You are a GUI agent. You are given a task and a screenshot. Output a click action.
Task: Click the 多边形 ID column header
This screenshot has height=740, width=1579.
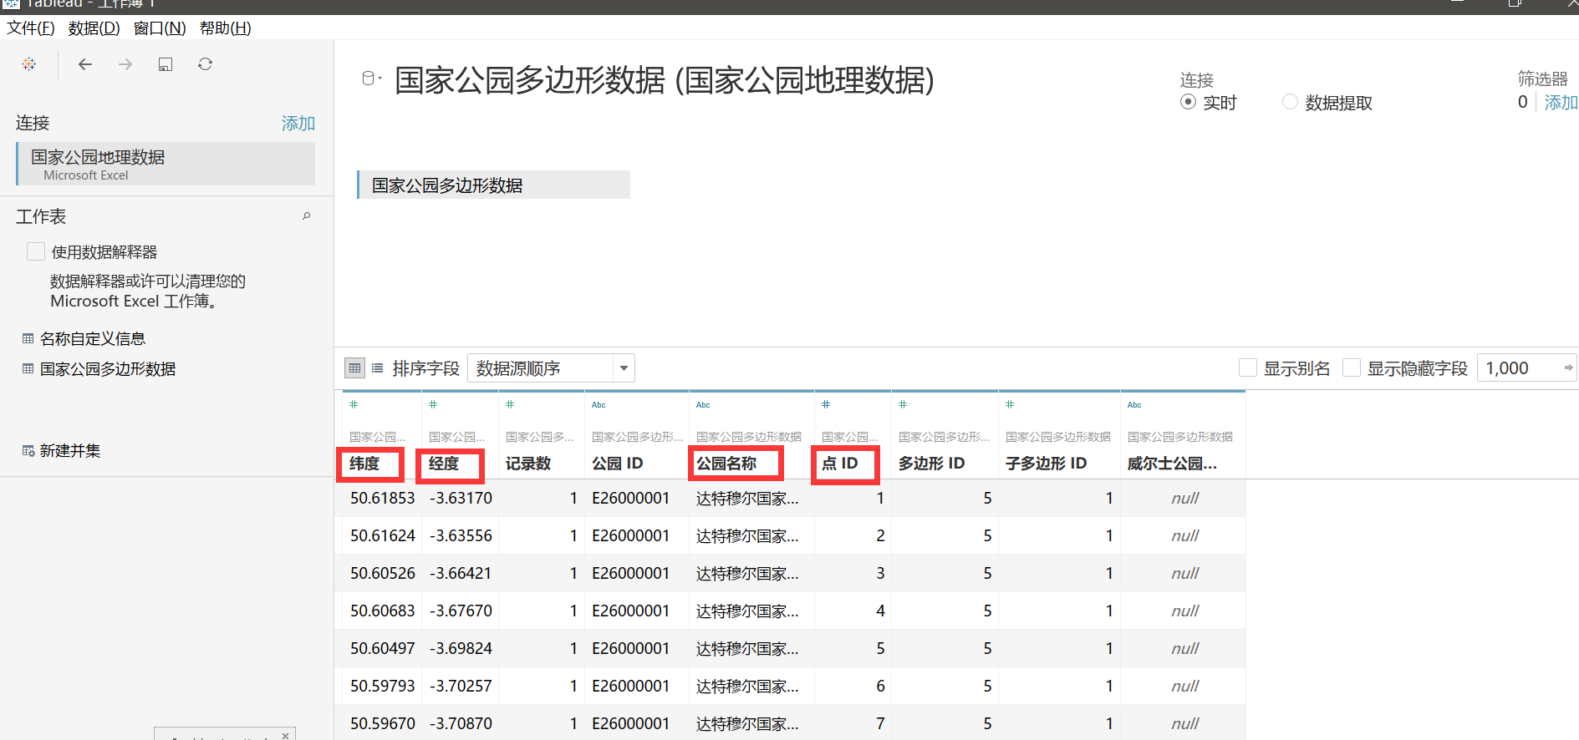[932, 464]
